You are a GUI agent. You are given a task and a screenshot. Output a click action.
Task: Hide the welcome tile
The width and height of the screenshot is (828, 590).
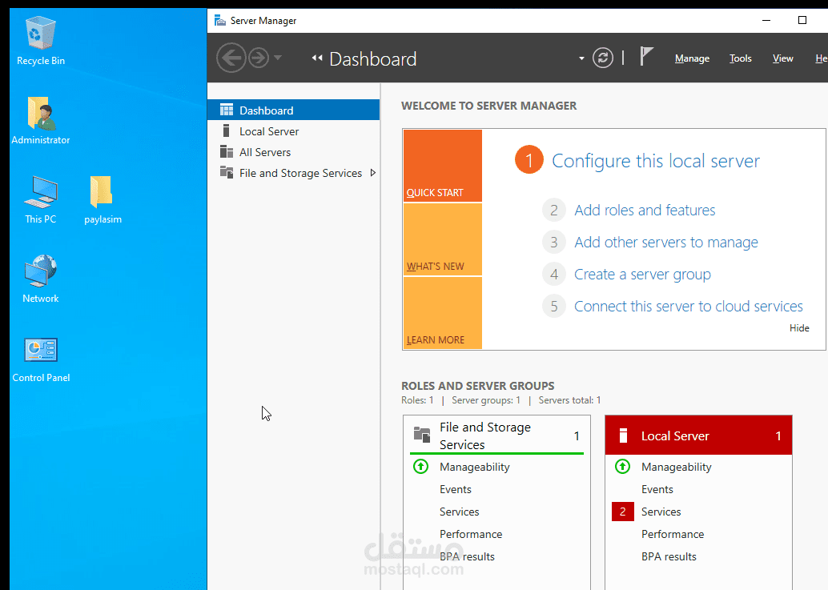point(799,327)
